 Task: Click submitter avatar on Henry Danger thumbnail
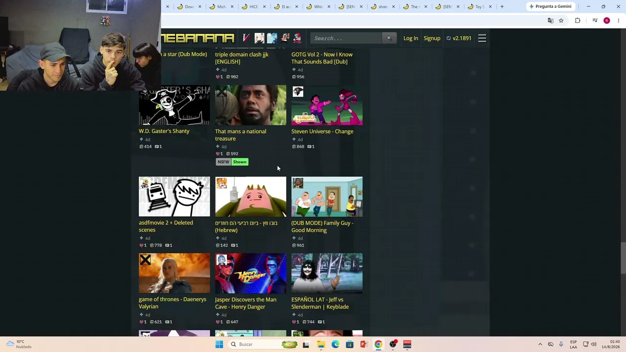[x=222, y=260]
